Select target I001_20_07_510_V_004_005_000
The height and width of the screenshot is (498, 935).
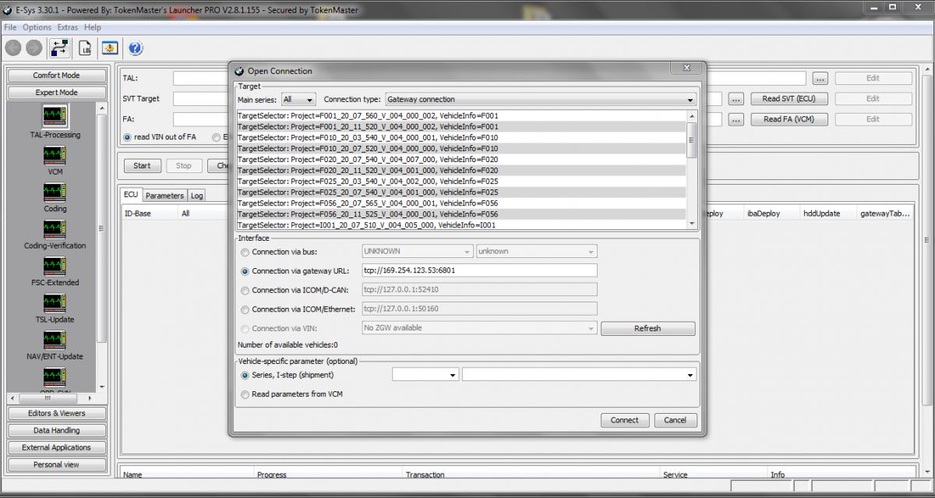click(x=460, y=225)
